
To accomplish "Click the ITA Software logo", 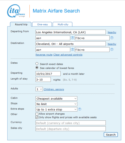I will coord(16,11).
